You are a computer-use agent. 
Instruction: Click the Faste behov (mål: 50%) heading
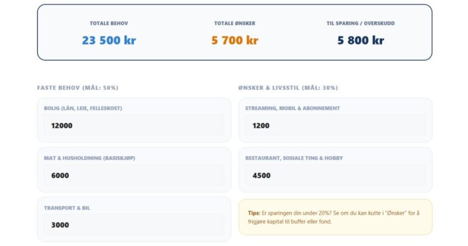[77, 88]
